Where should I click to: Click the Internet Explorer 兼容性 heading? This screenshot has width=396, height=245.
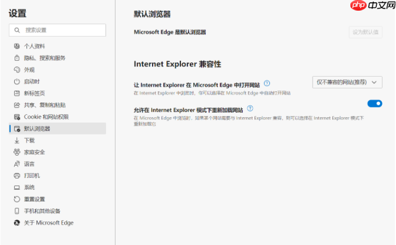[x=177, y=64]
